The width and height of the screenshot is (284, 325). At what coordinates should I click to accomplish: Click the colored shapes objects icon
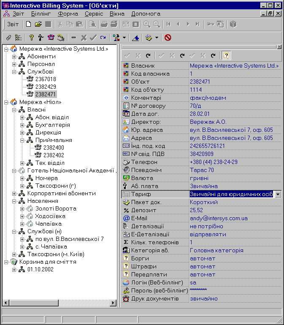[x=116, y=38]
